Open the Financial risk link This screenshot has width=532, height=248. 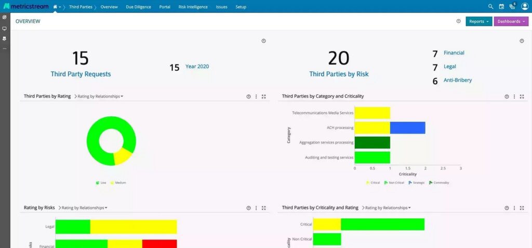[454, 53]
